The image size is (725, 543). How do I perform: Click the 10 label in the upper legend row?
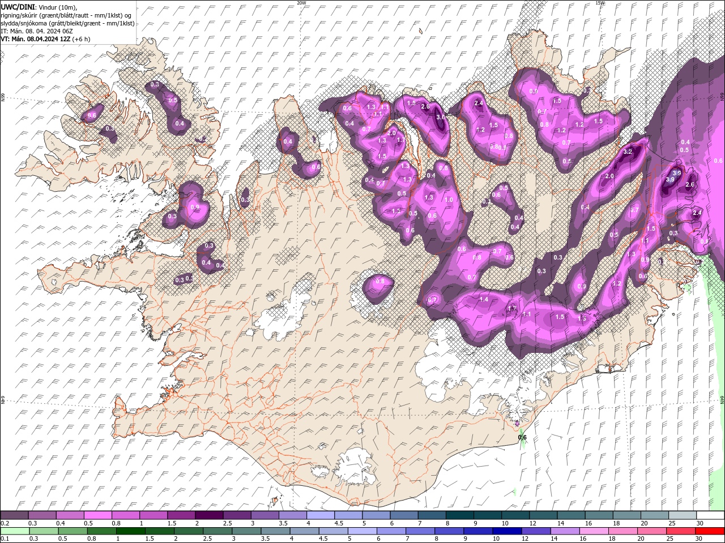(x=505, y=523)
